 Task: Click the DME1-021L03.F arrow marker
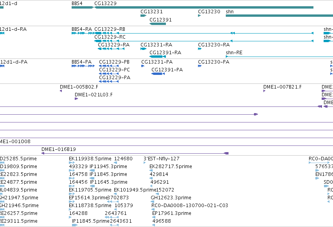click(76, 99)
